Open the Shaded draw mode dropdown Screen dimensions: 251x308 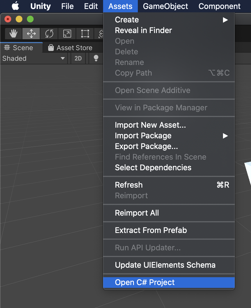[34, 58]
